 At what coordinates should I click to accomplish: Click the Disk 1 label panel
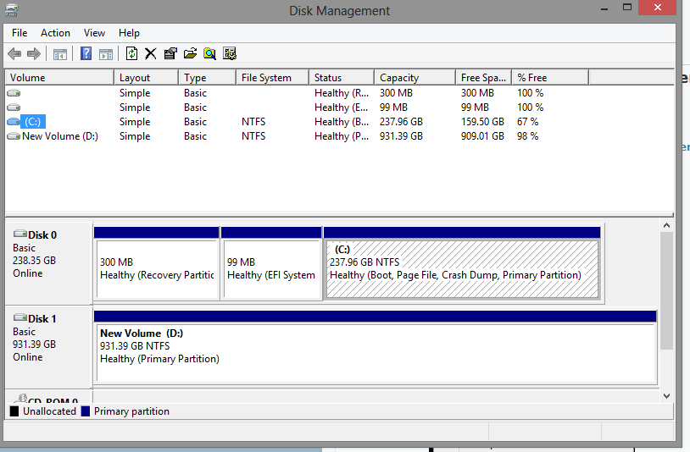[x=48, y=347]
